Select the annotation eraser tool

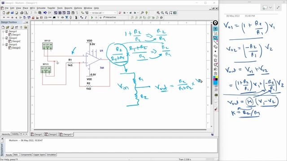pos(215,47)
